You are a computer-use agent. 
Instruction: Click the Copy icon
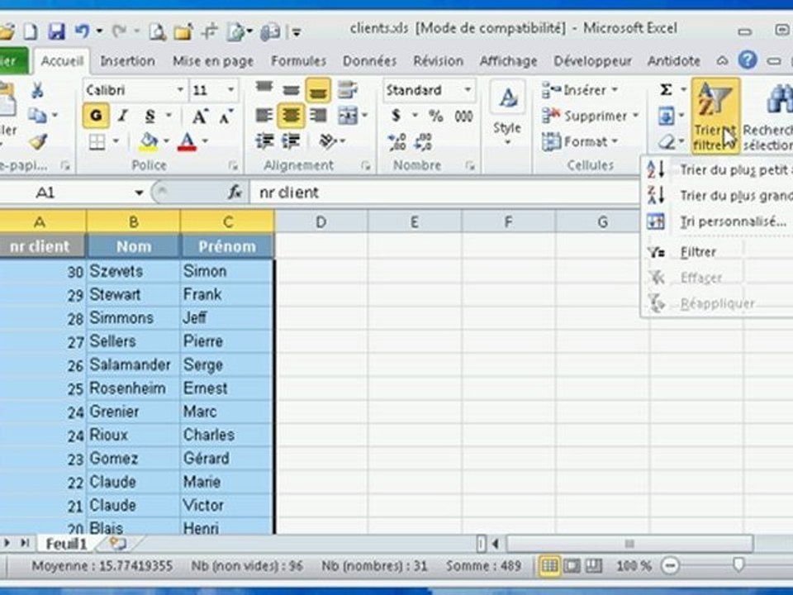[37, 116]
